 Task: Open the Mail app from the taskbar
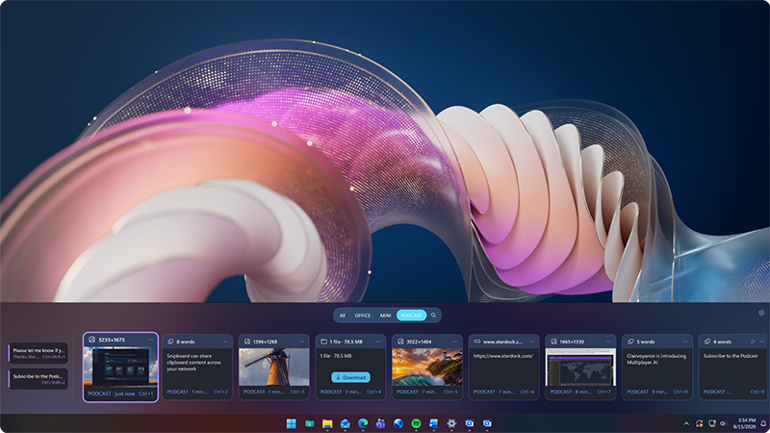[346, 423]
